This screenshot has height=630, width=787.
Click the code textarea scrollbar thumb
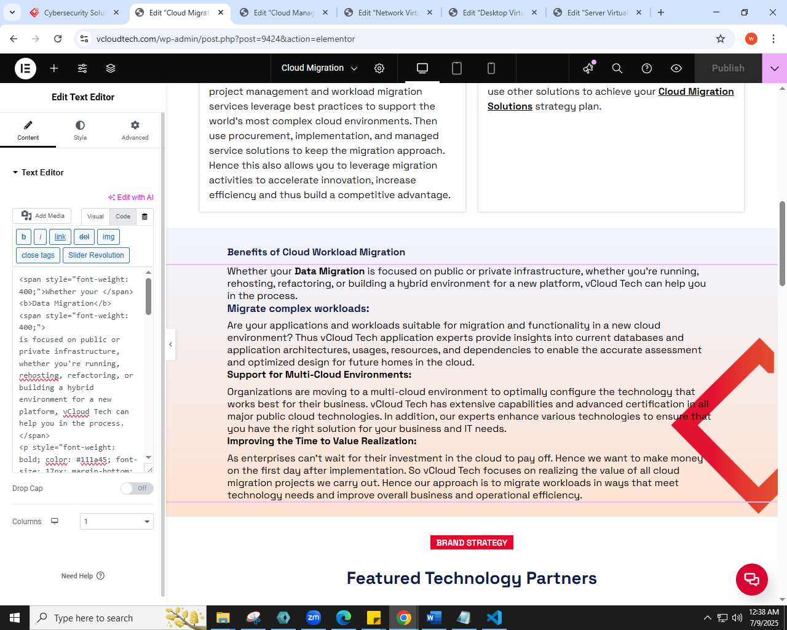(148, 296)
